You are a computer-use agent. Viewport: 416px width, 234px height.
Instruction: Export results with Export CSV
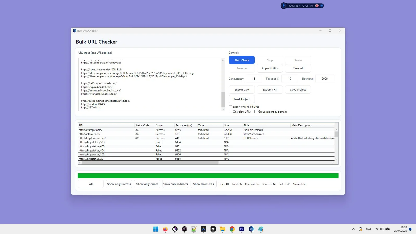[242, 90]
